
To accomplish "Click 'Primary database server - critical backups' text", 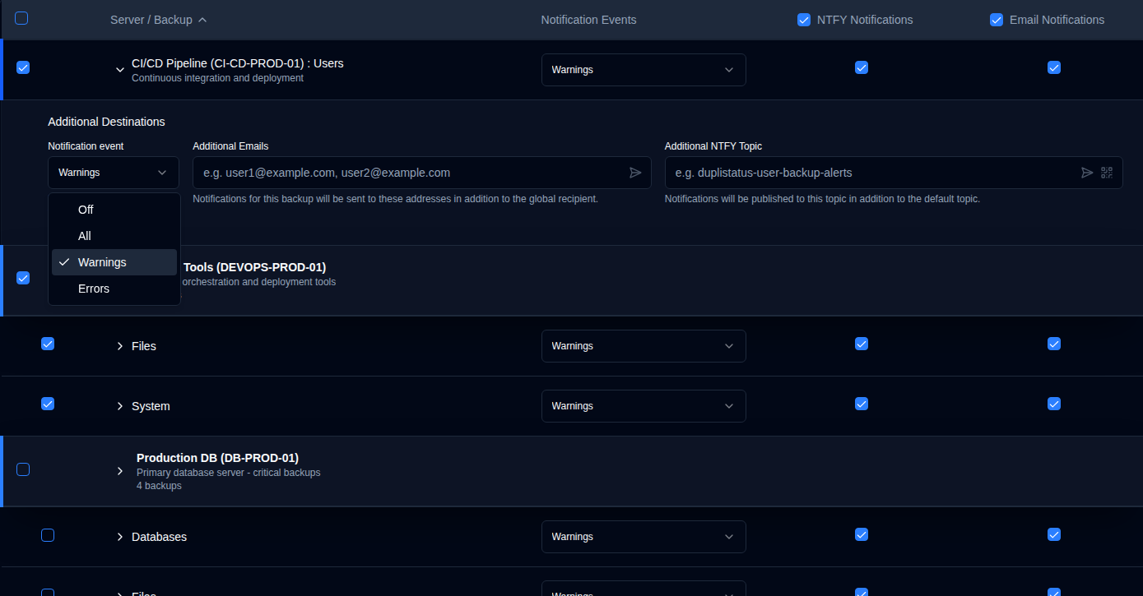I will click(228, 473).
